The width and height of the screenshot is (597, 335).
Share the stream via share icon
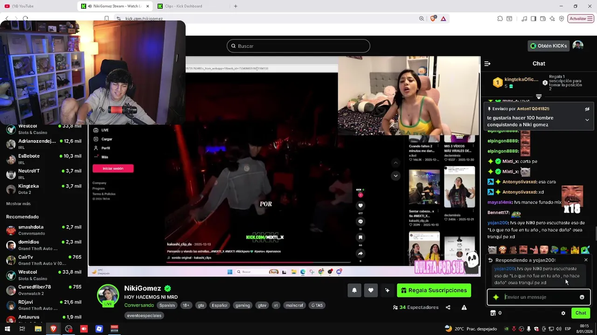(448, 308)
